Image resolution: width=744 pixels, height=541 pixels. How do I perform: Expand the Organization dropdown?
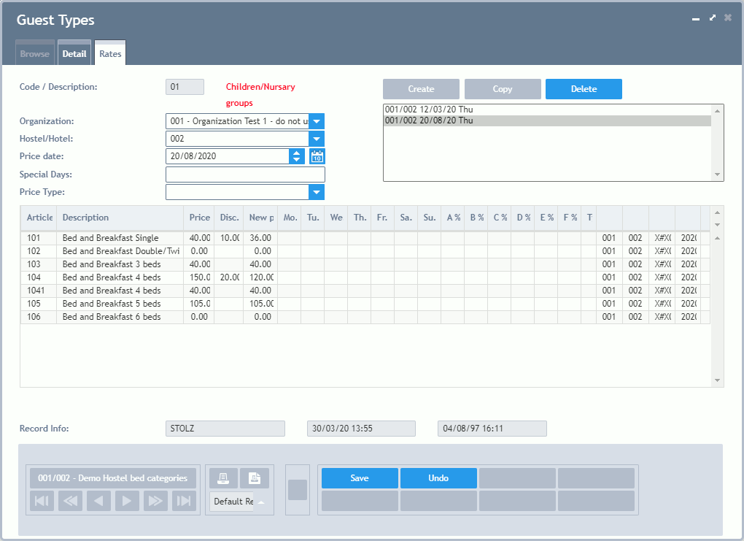click(x=317, y=121)
